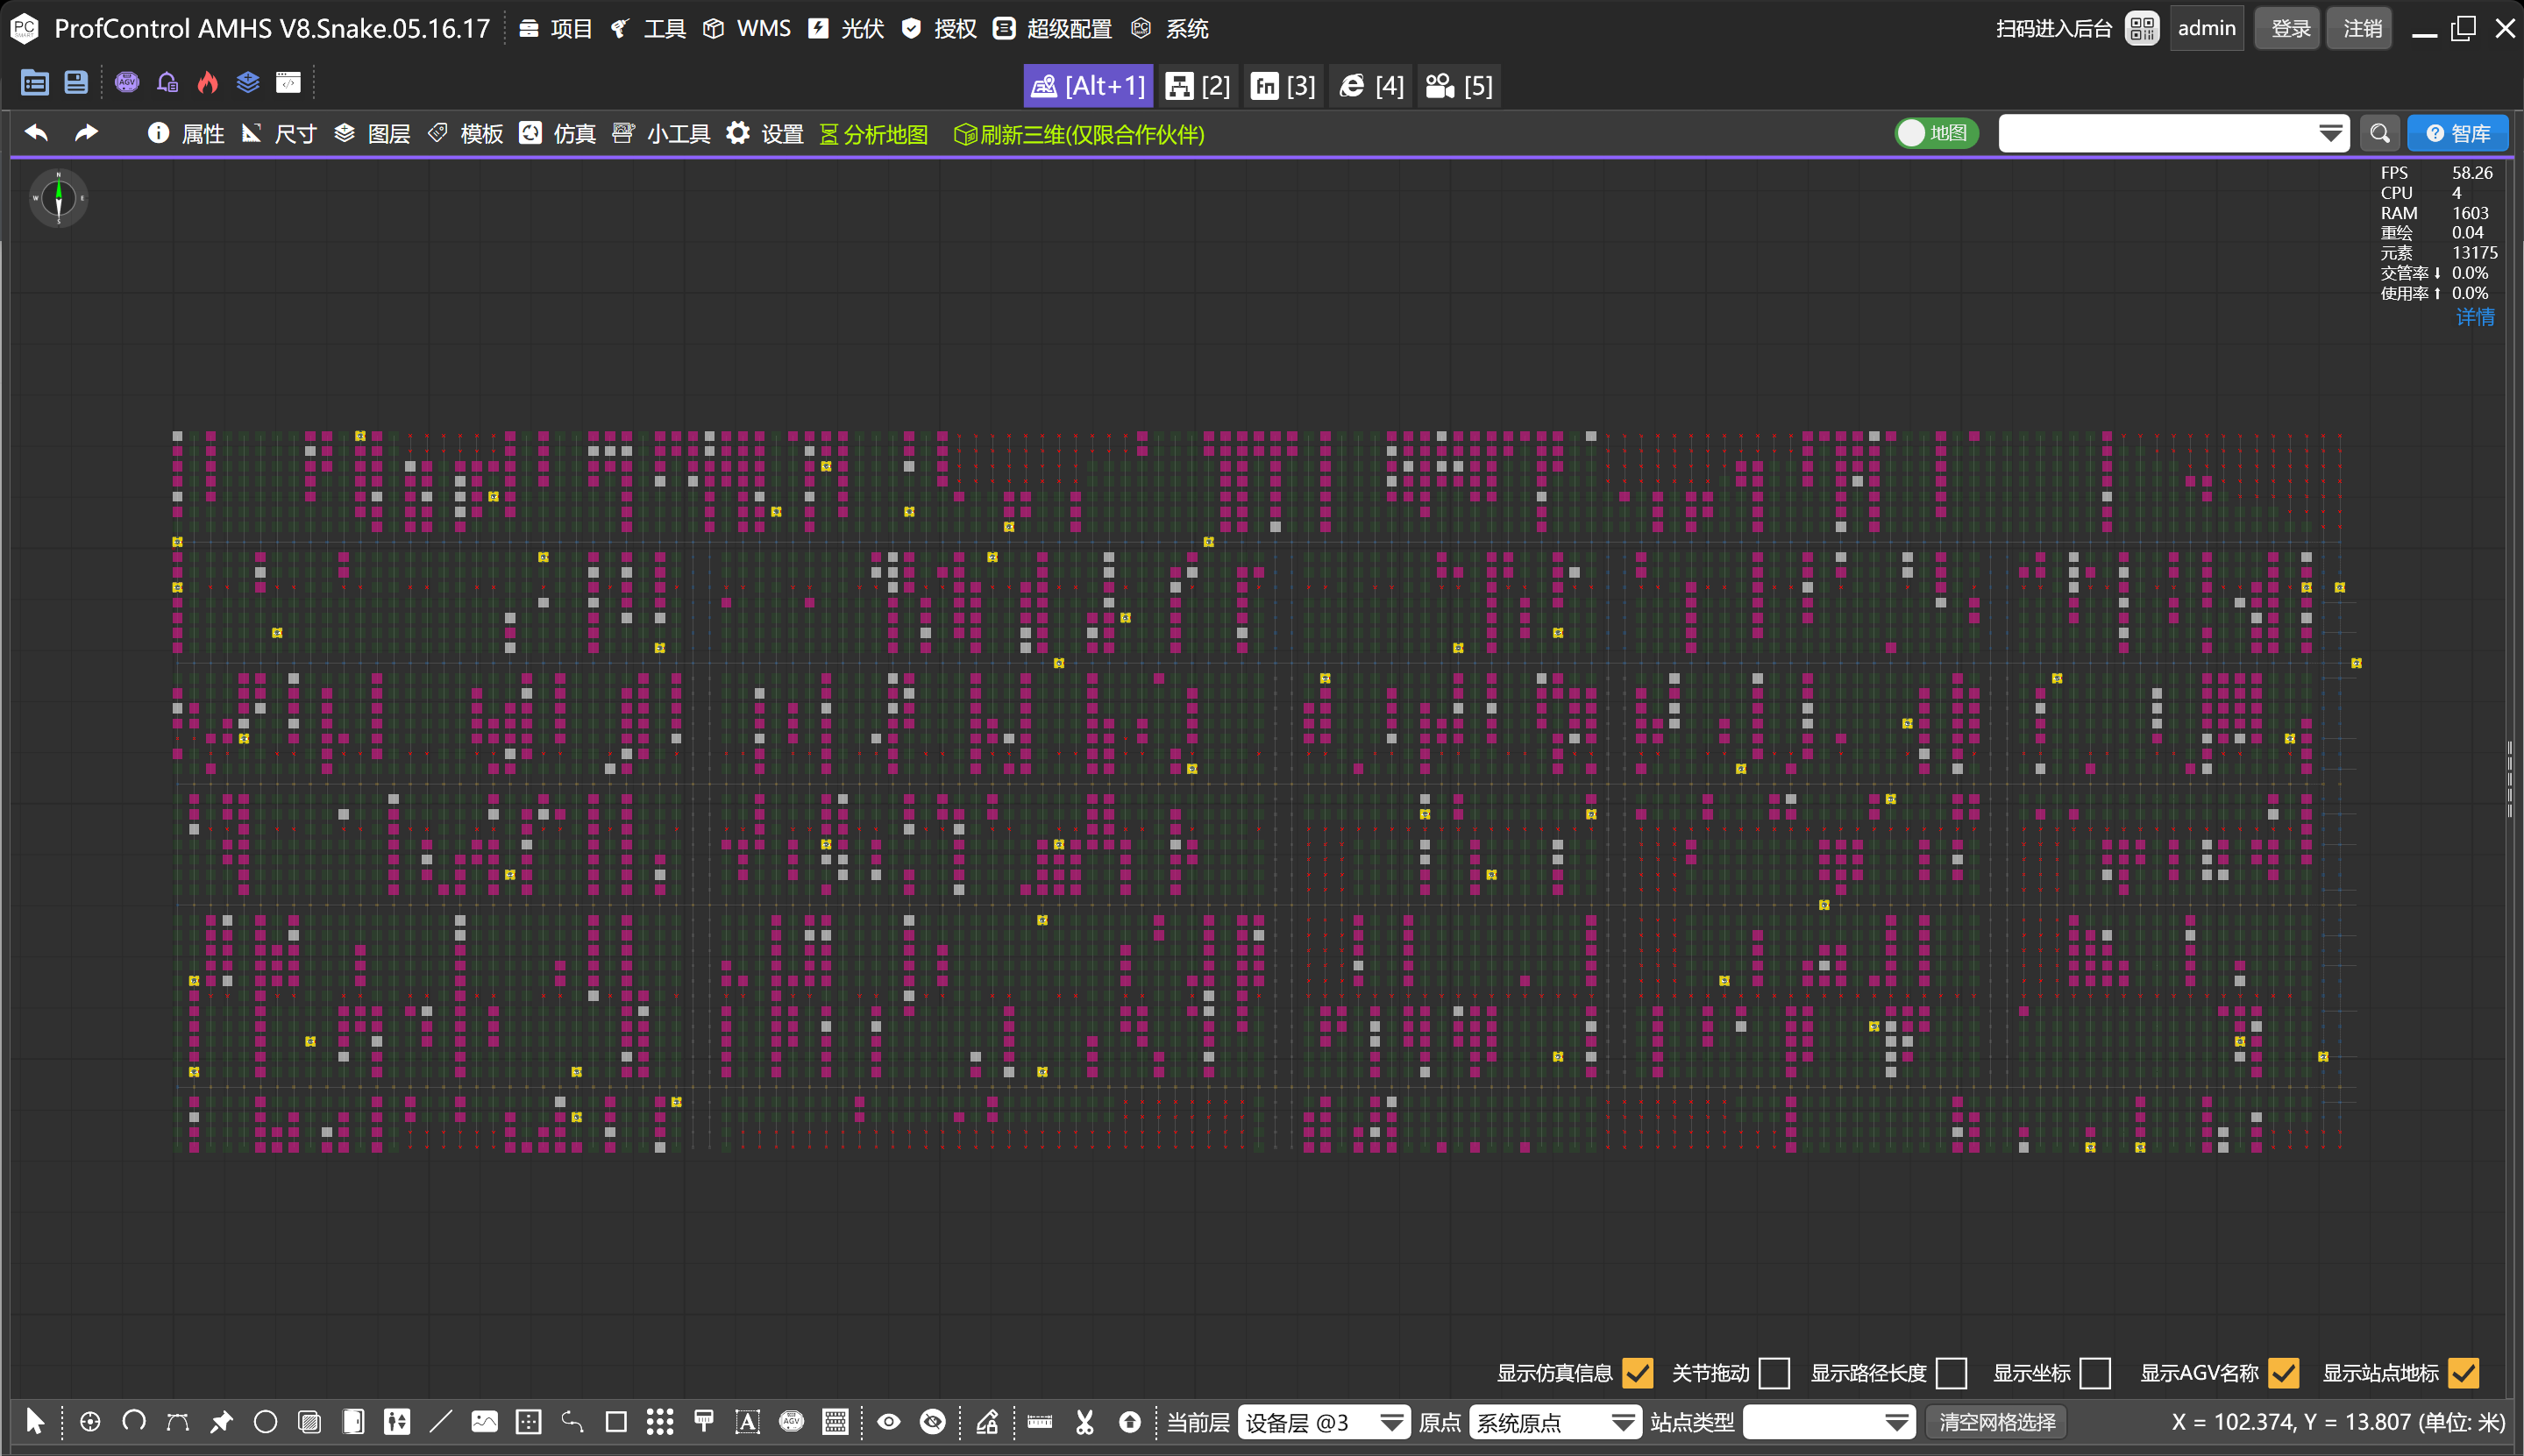Choose the AGV placement tool

tap(791, 1421)
